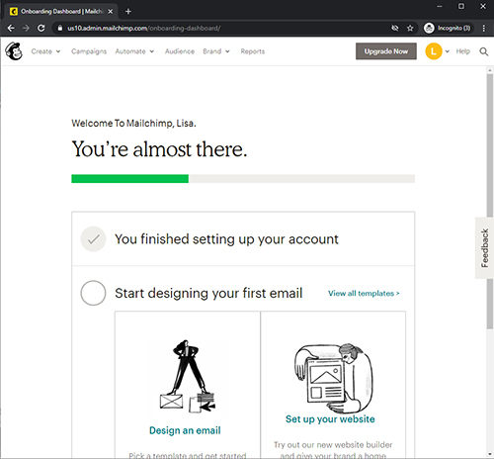
Task: Click the website builder illustration
Action: click(333, 378)
